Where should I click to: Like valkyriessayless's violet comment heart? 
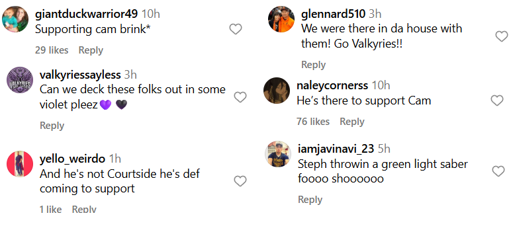click(x=240, y=97)
